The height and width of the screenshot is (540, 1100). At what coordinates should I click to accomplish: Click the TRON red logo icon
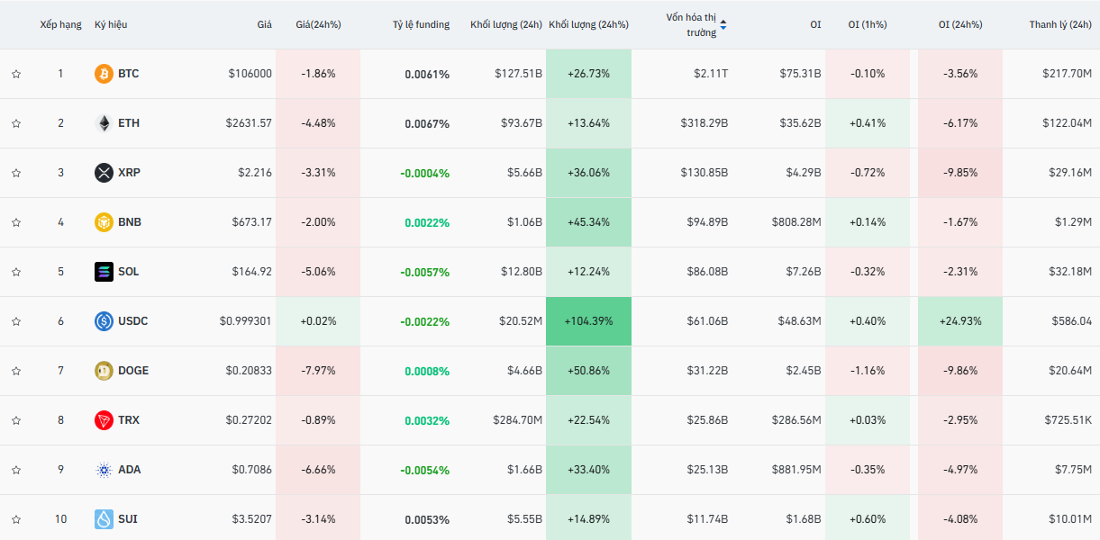(x=104, y=420)
